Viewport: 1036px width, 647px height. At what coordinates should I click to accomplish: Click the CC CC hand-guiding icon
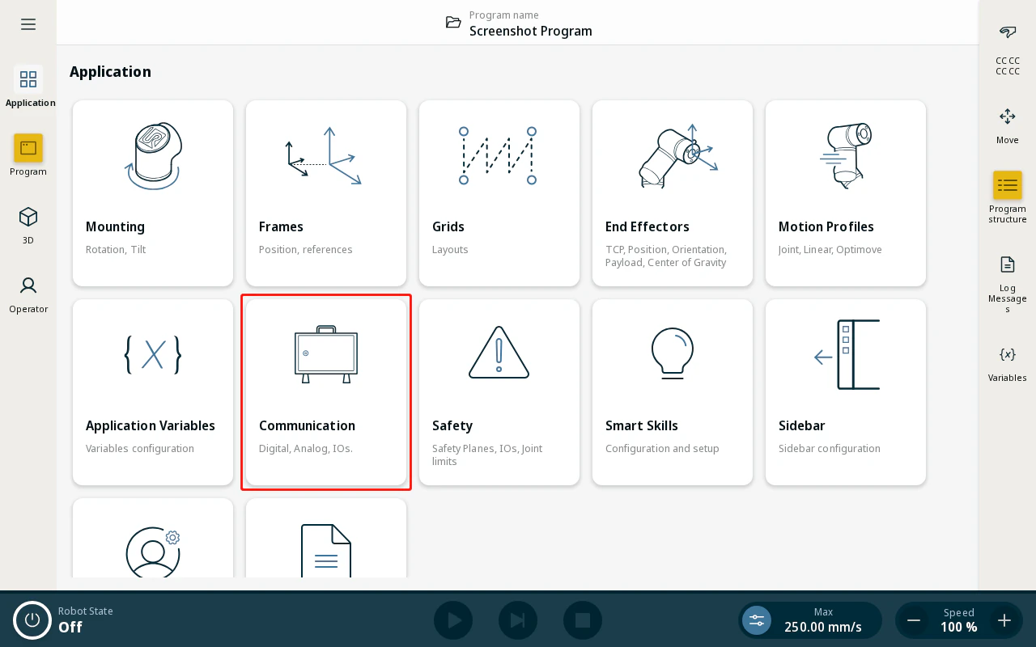pos(1008,32)
